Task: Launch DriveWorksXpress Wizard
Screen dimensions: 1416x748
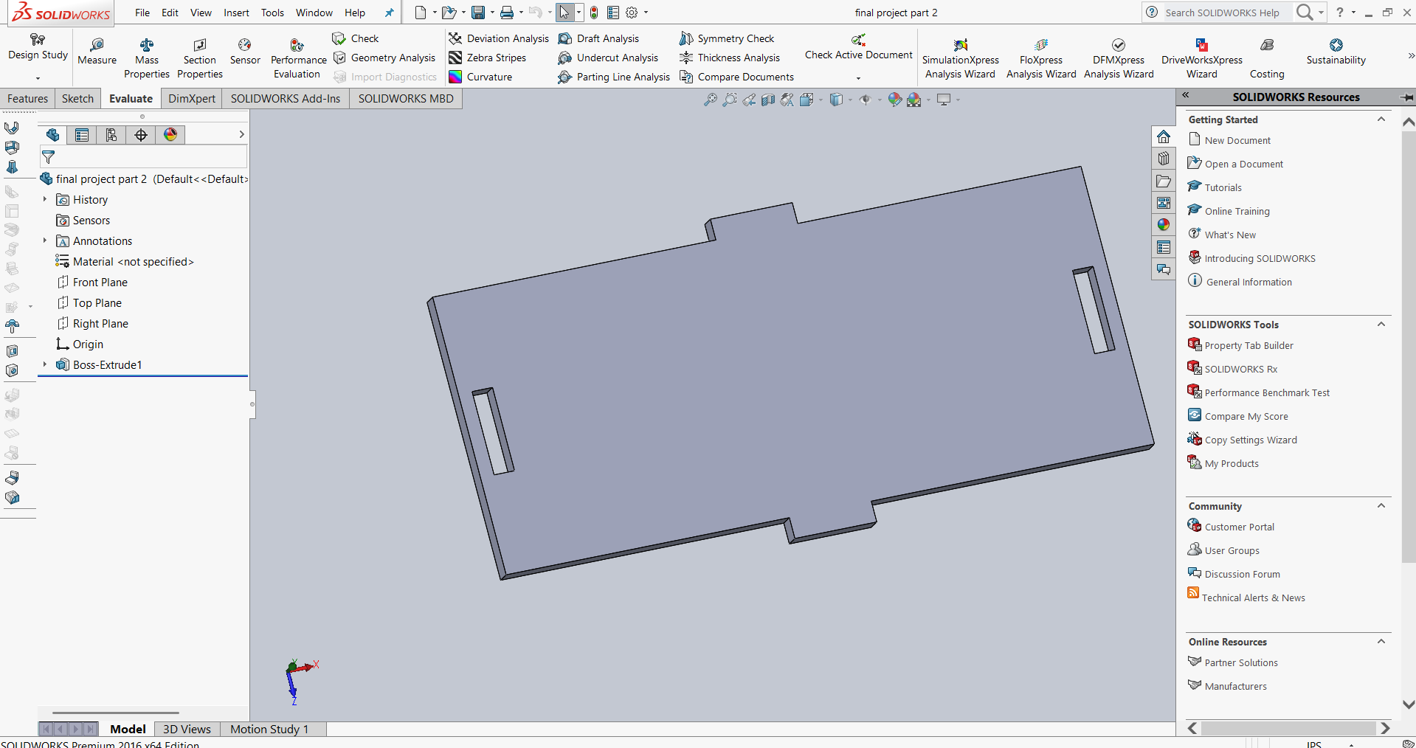Action: tap(1201, 58)
